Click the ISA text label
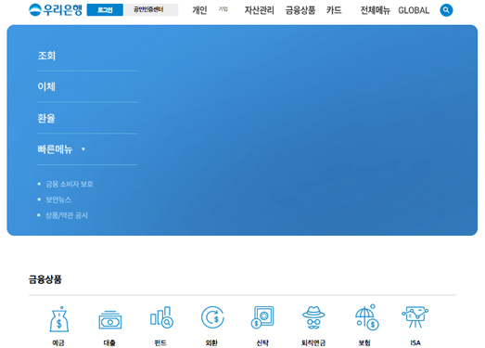 [x=415, y=342]
